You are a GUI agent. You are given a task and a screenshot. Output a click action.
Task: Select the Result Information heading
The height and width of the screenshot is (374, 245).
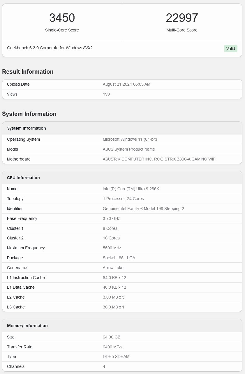coord(28,72)
